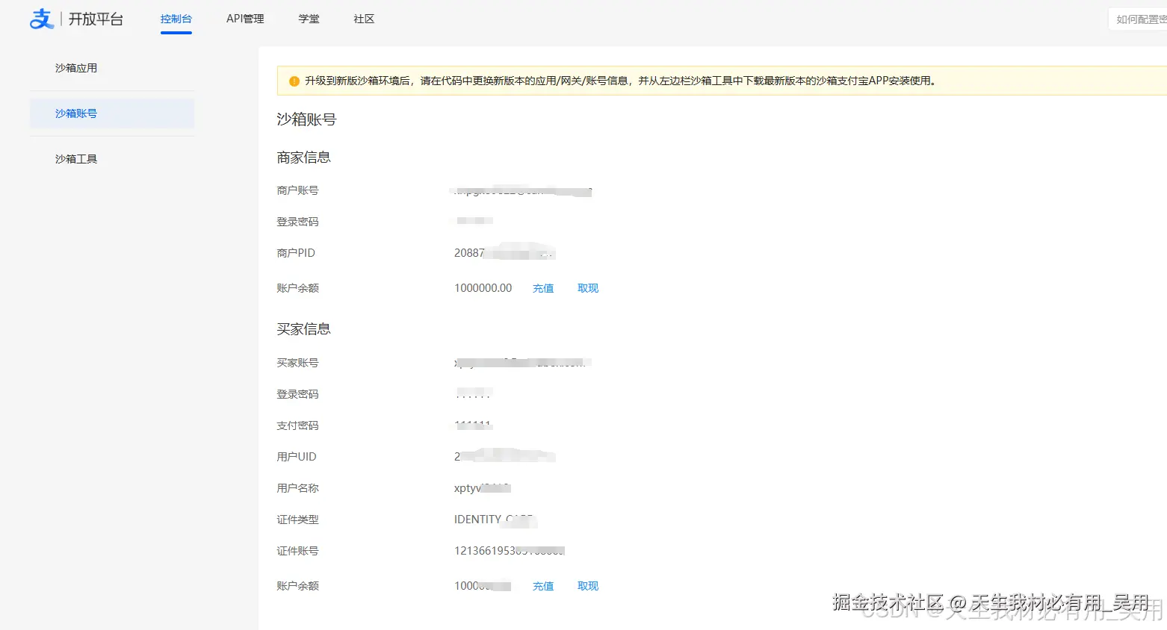Screen dimensions: 1167x630
Task: Switch to the 控制台 tab
Action: click(x=176, y=19)
